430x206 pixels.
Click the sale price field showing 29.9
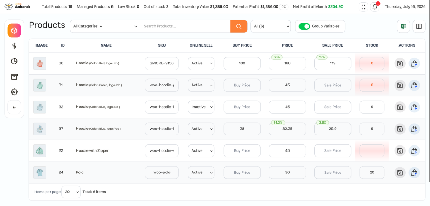click(x=333, y=129)
